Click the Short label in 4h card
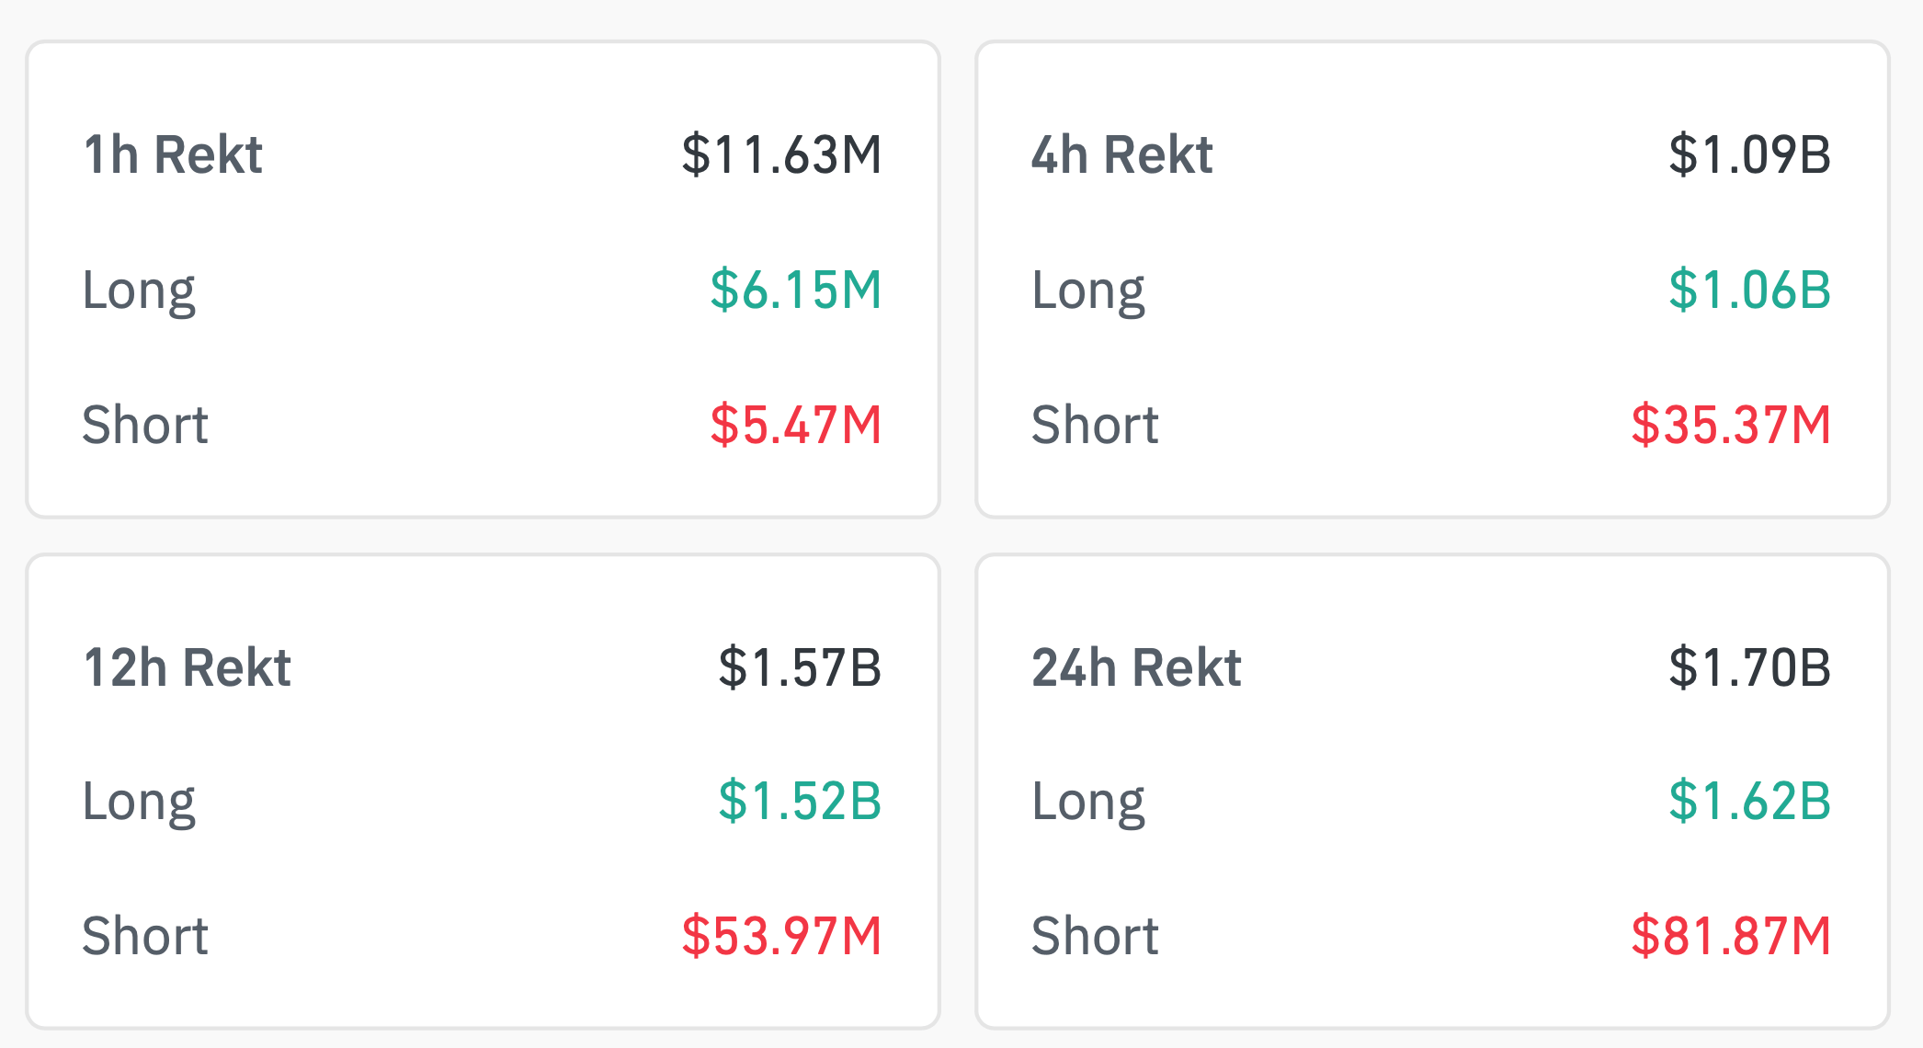 coord(1095,425)
